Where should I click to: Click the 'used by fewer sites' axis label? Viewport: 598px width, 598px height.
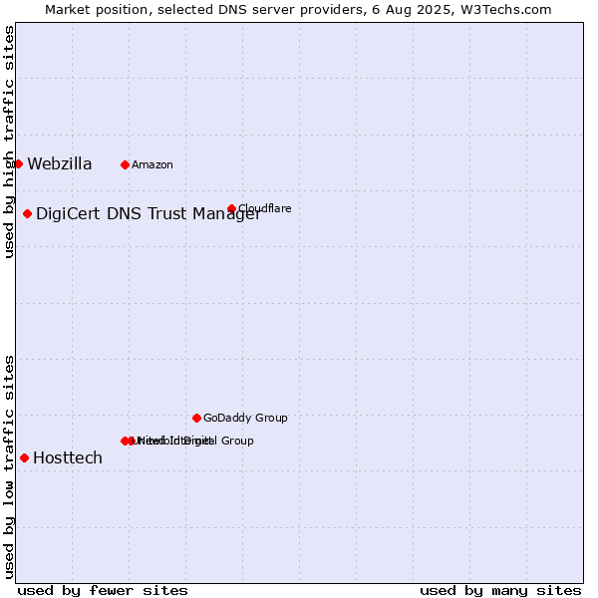103,591
